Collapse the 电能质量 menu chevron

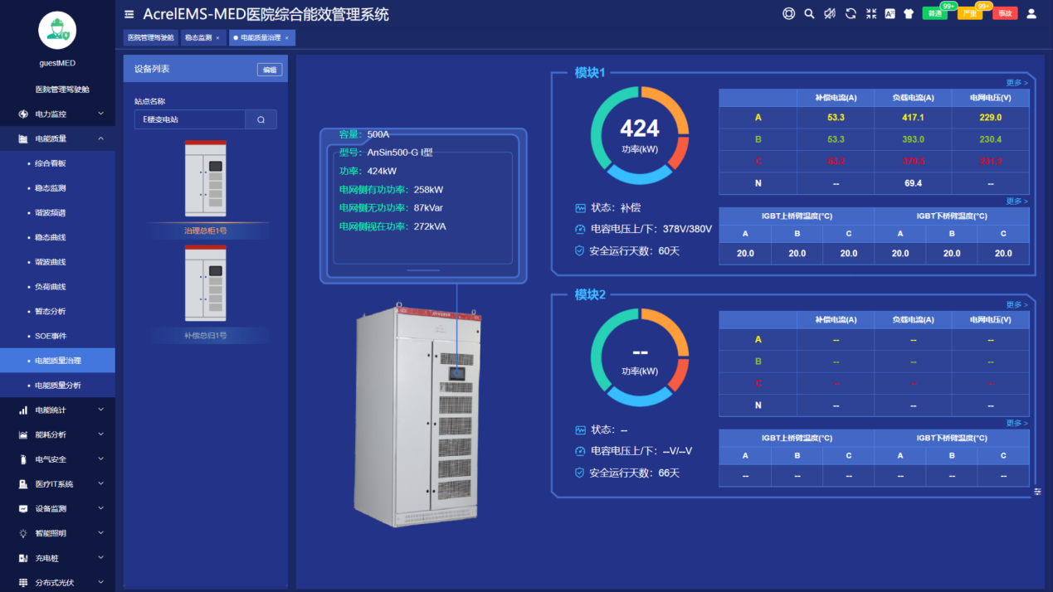click(101, 138)
